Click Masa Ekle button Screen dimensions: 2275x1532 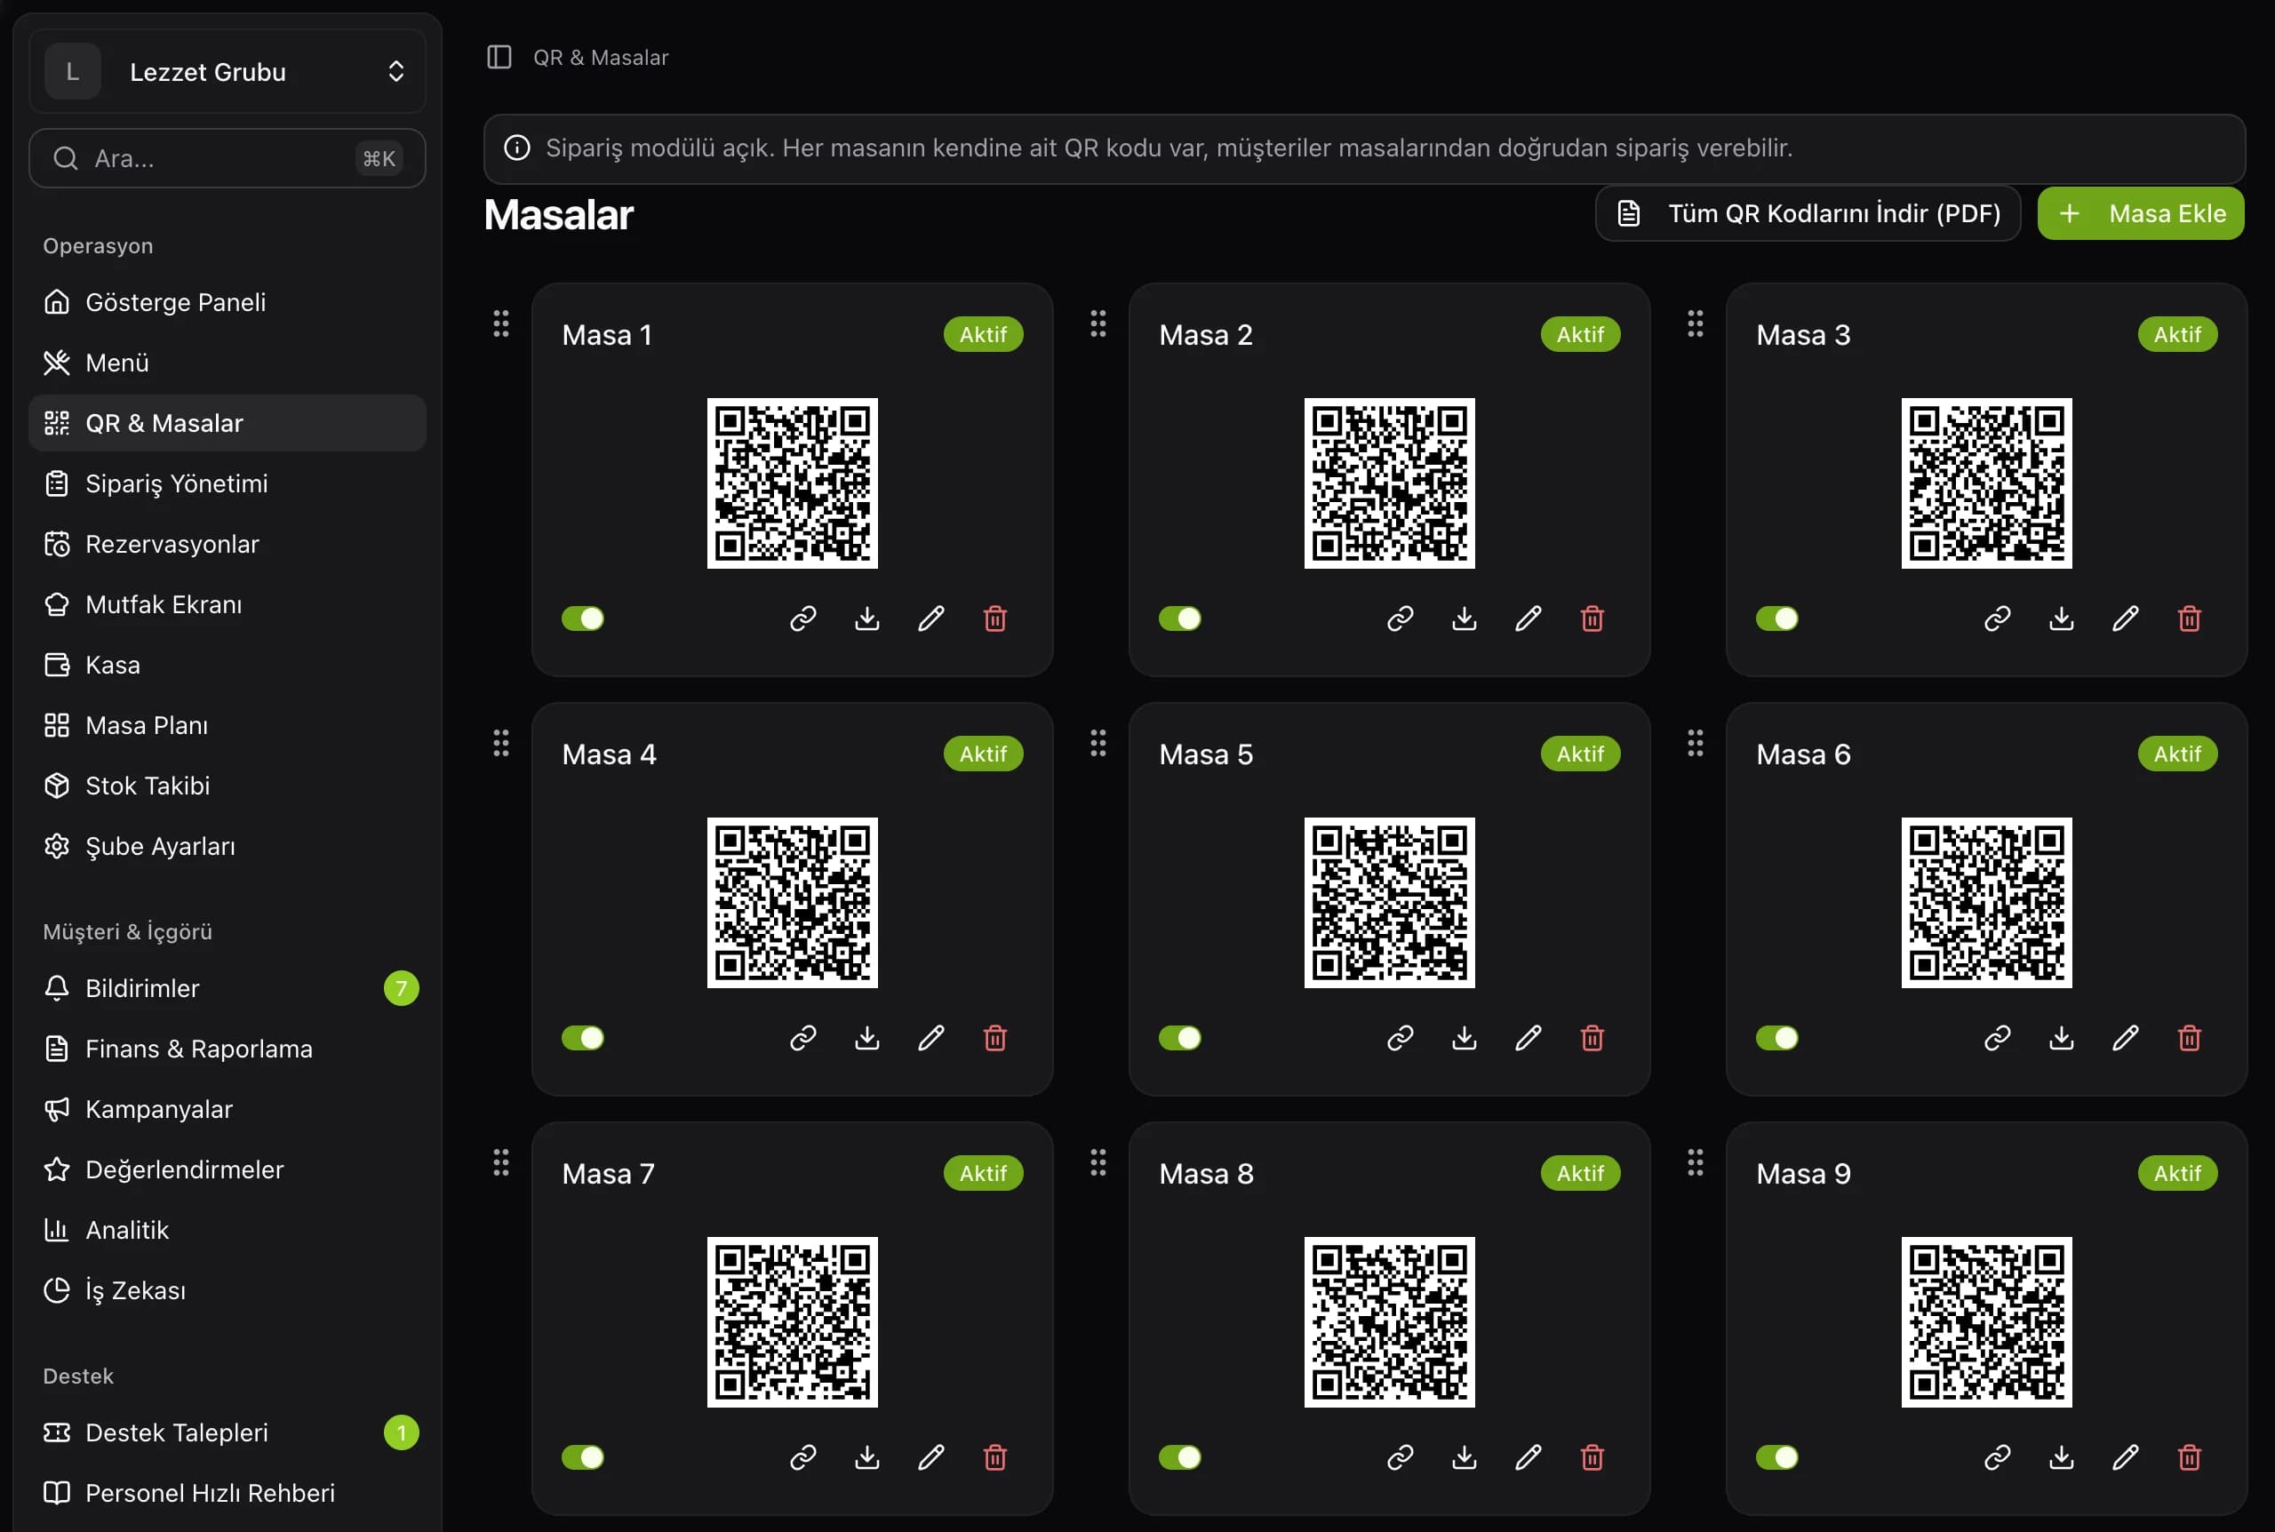(2140, 213)
